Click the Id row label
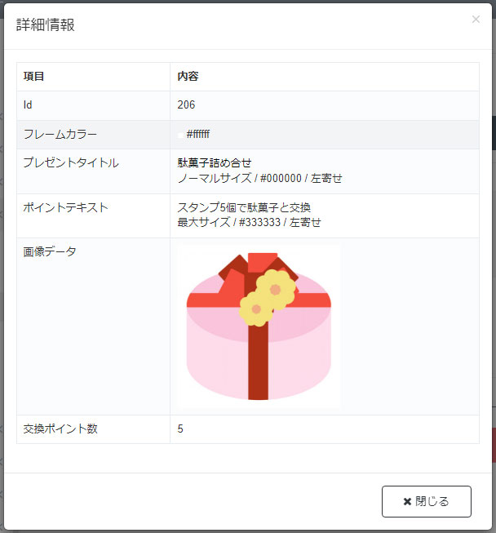Viewport: 496px width, 533px height. point(28,105)
